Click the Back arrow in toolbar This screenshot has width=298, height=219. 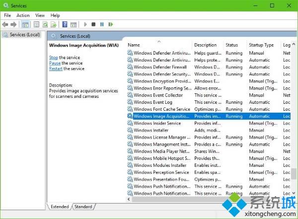[5, 24]
